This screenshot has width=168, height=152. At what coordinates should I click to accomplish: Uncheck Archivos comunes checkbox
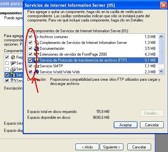[30, 37]
